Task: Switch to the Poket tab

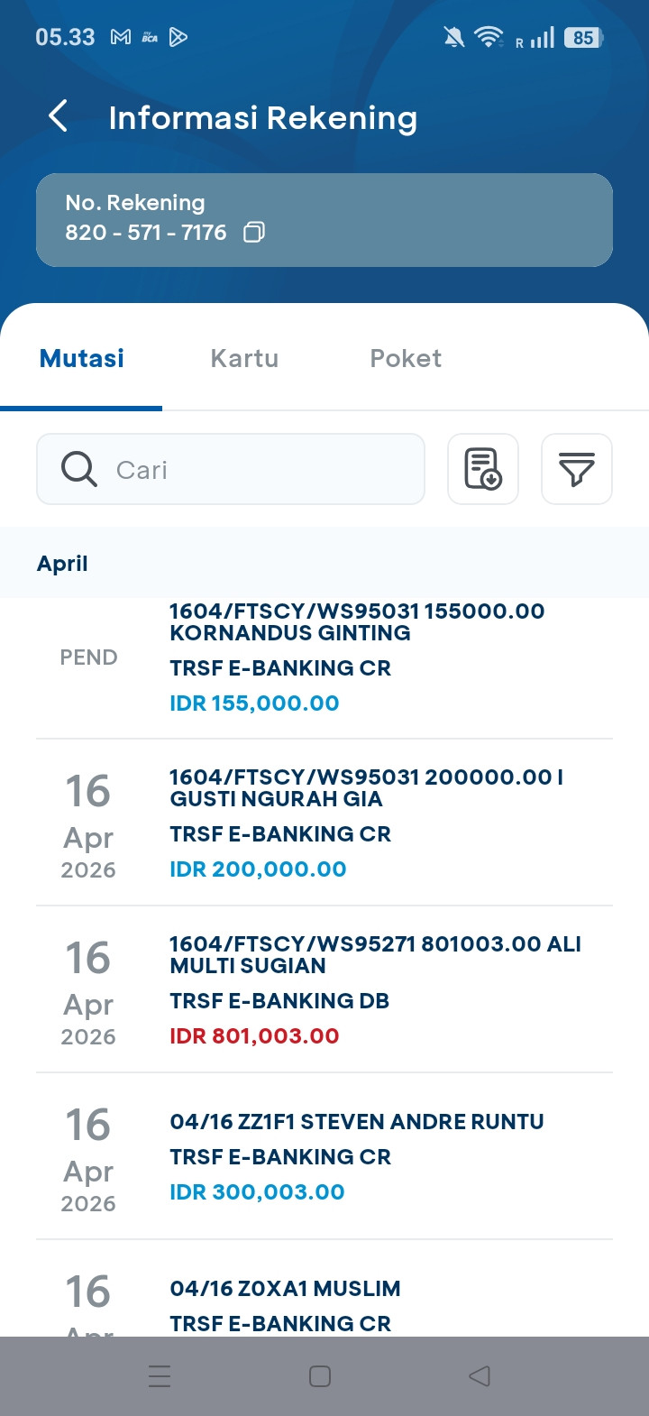Action: pyautogui.click(x=406, y=358)
